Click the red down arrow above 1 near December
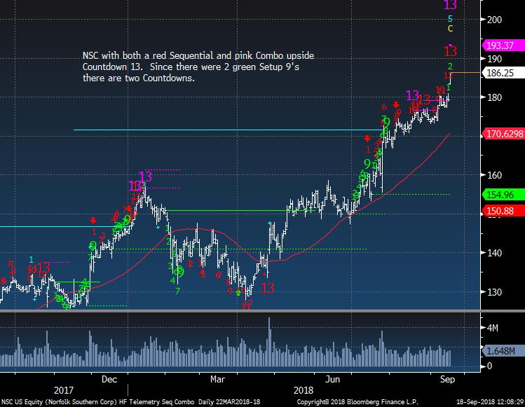This screenshot has height=407, width=525. pyautogui.click(x=93, y=220)
